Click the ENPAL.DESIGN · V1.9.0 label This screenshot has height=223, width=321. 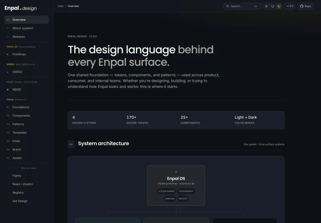(x=82, y=36)
